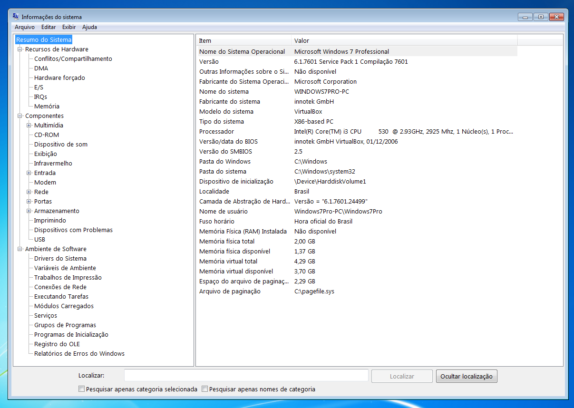Expand the Multimídia node
The height and width of the screenshot is (408, 574).
pos(29,125)
